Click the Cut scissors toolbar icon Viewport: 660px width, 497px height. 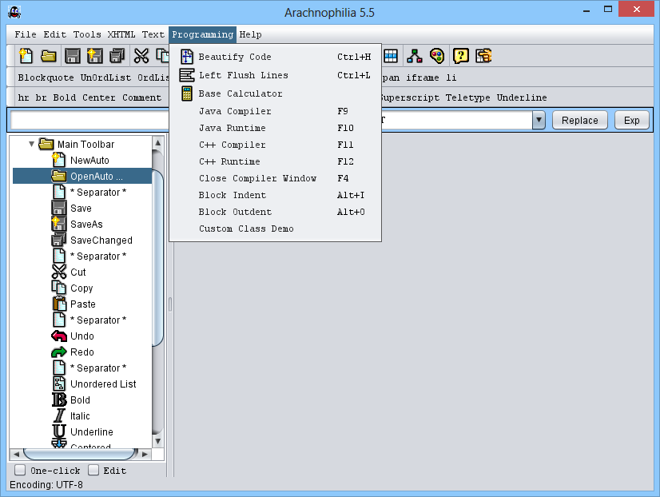[141, 56]
